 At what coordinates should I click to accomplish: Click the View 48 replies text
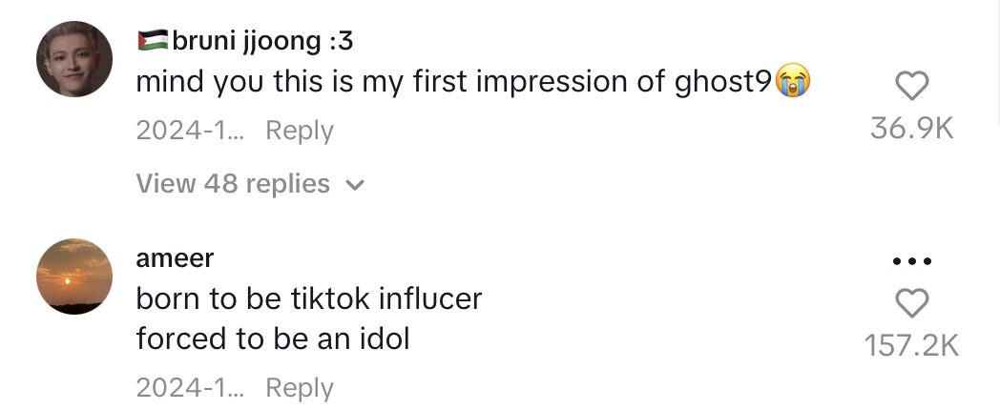pyautogui.click(x=233, y=184)
